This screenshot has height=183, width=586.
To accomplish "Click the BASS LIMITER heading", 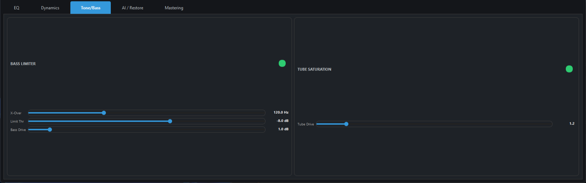I will coord(23,64).
